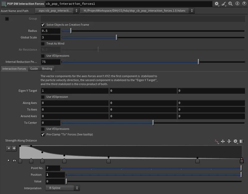
Task: Click the Asset Name and Path label
Action: 15,11
